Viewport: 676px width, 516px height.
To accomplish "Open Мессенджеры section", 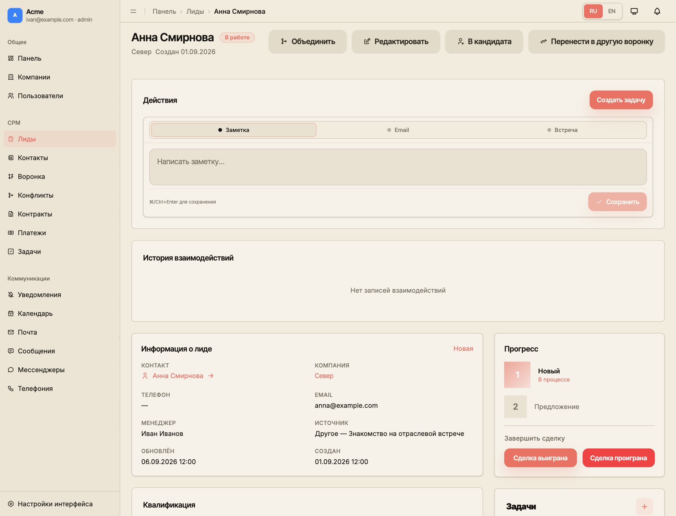I will click(x=60, y=370).
